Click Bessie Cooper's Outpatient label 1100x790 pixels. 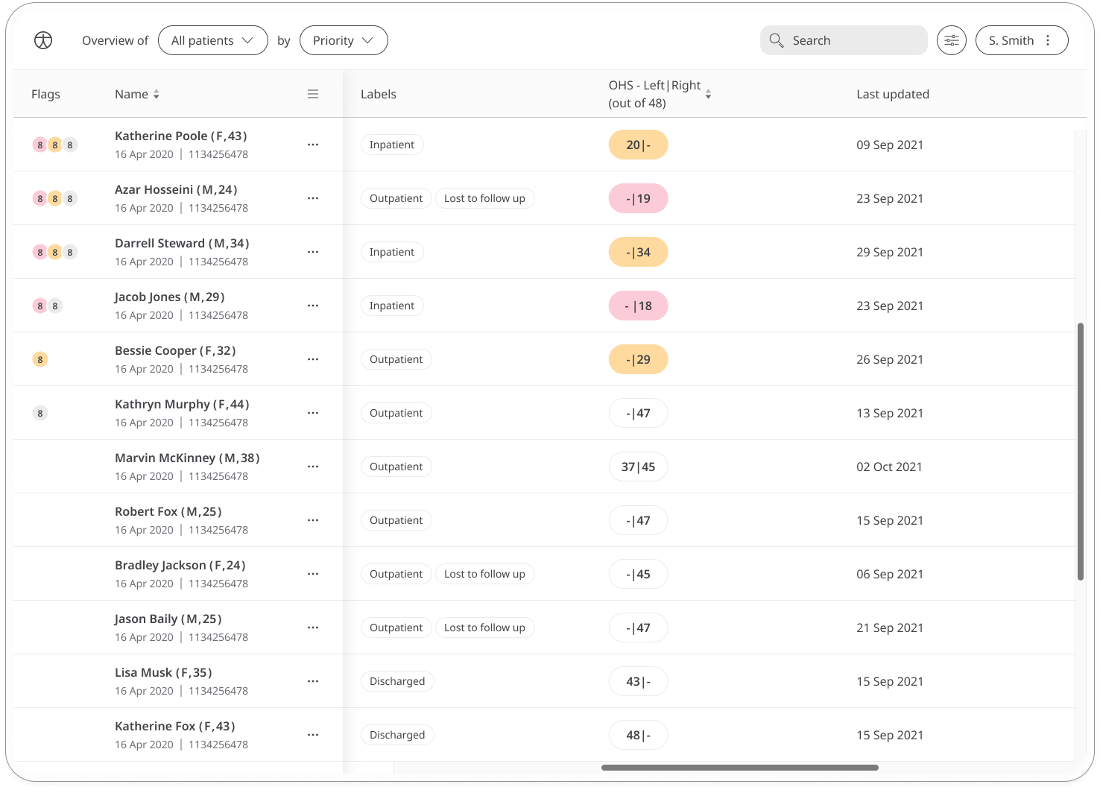point(396,359)
